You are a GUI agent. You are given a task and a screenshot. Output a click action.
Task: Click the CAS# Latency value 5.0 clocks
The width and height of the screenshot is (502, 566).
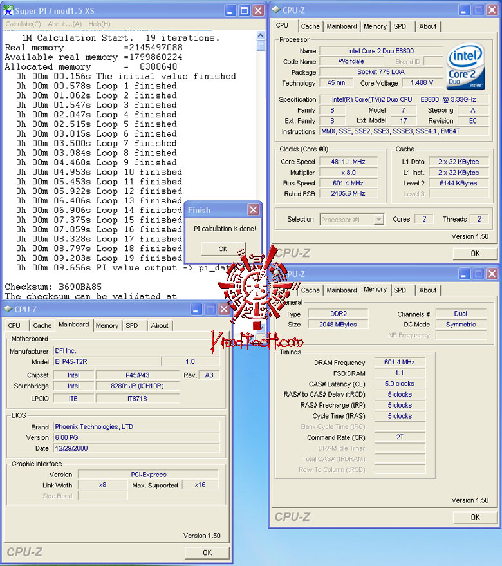coord(400,384)
